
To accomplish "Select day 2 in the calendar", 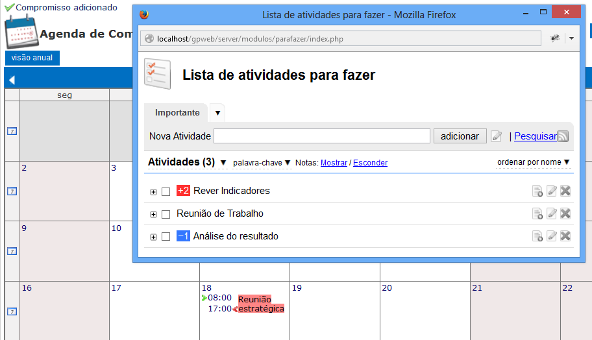I will point(24,168).
